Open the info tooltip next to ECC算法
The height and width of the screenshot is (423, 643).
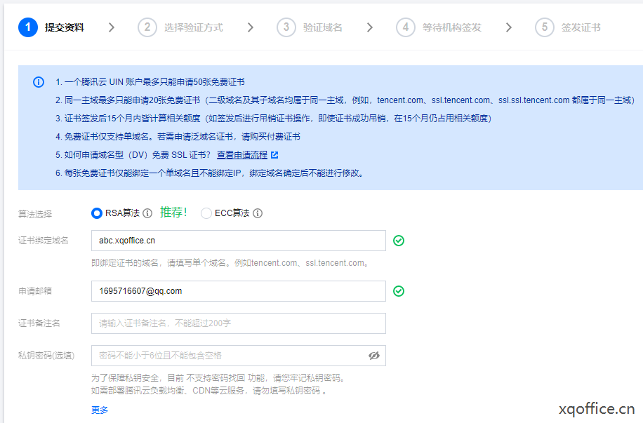pos(258,213)
